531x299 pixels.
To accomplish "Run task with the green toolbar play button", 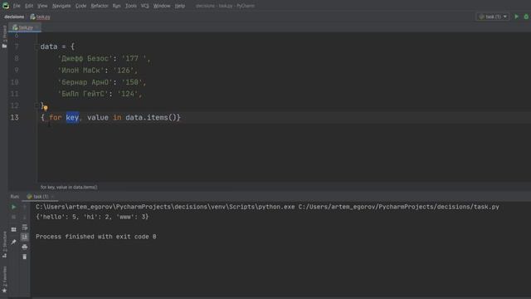I will point(516,17).
